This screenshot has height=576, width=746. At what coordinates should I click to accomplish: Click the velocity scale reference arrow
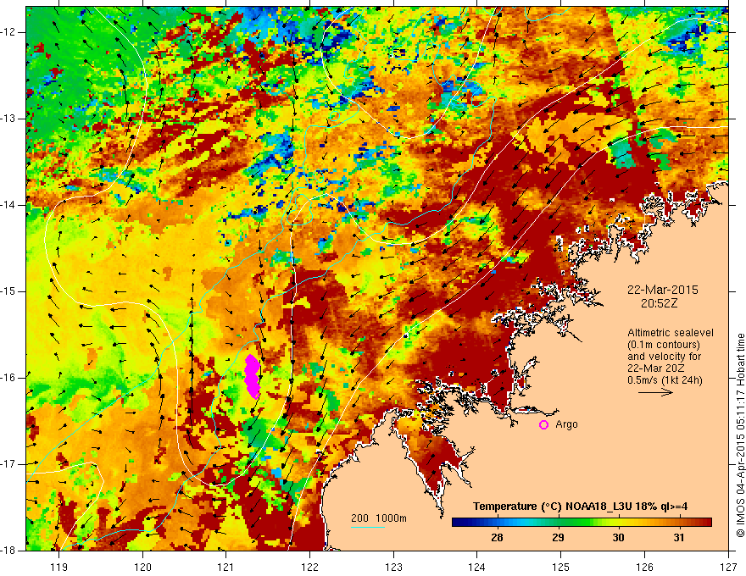(655, 392)
